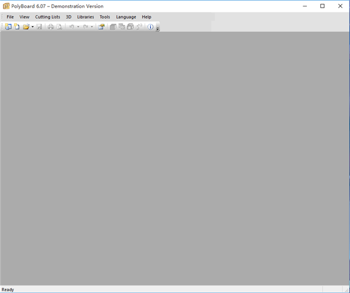
Task: Click the New Cabinet toolbar icon
Action: click(8, 27)
